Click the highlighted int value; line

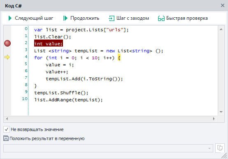point(49,44)
